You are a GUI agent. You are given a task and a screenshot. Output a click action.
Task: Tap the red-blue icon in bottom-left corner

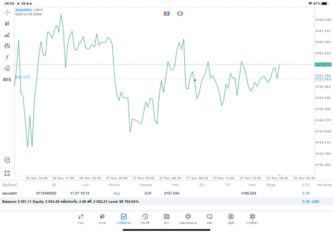[x=7, y=173]
